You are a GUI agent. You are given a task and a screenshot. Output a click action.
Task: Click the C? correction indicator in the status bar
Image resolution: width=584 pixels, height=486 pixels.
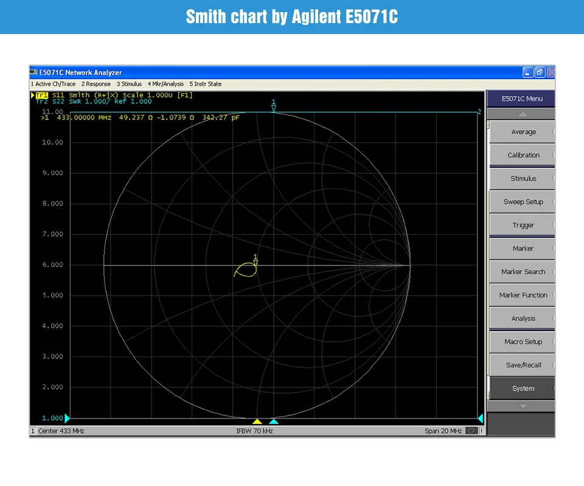coord(473,431)
